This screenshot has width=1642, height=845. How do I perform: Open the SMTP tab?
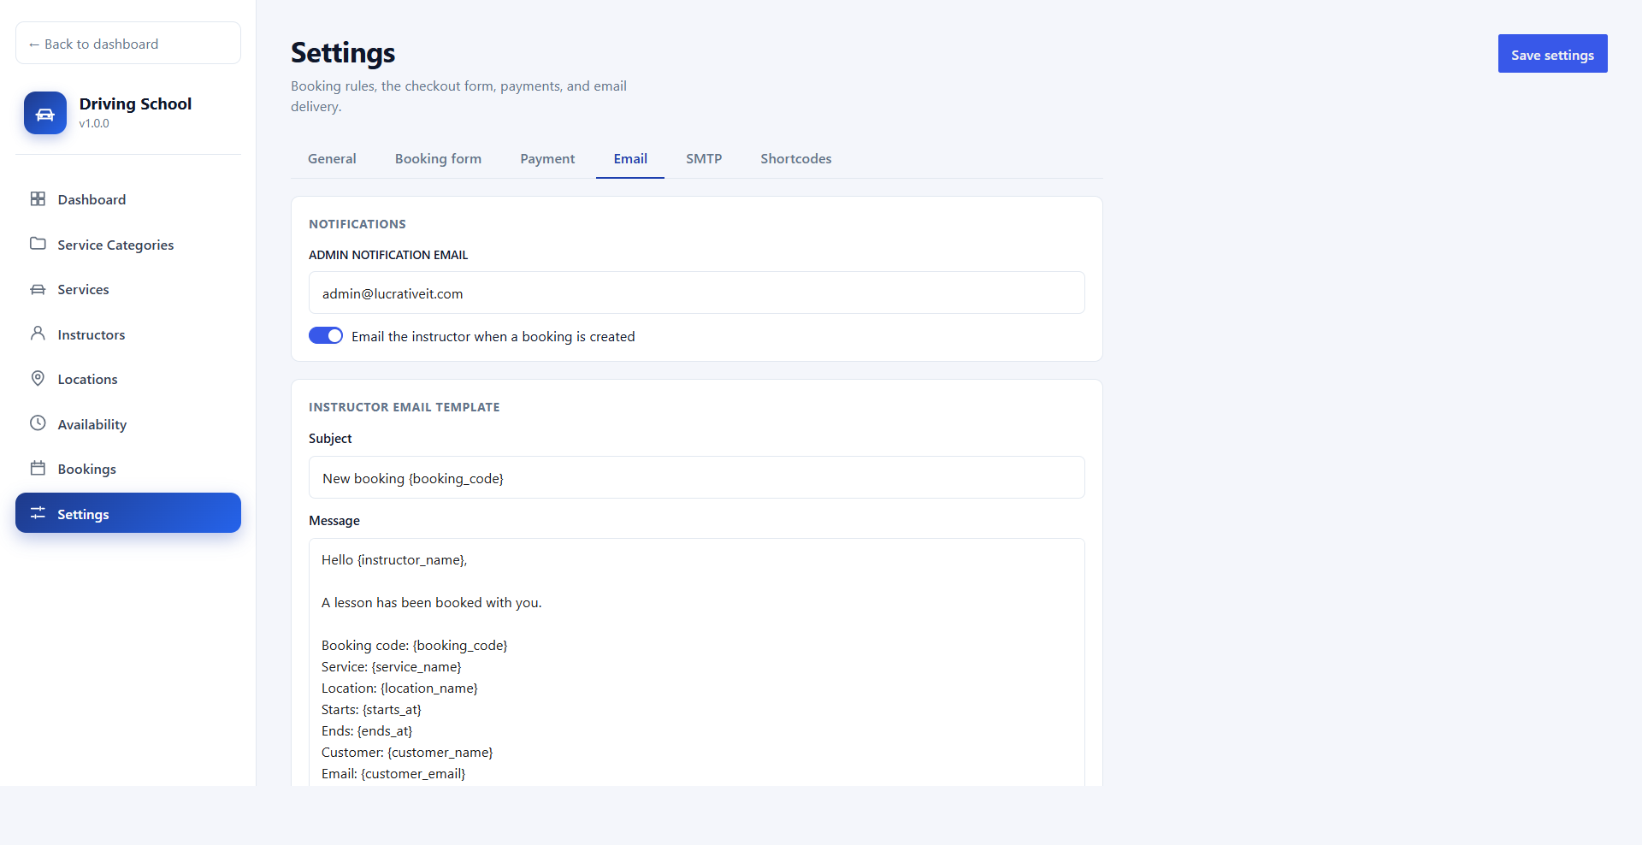[x=704, y=158]
